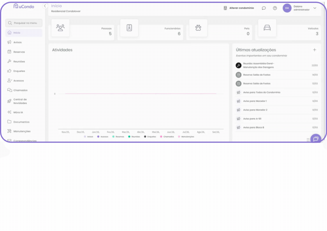Viewport: 327px width, 231px height.
Task: Click the megaphone icon beside Aviso para A-101
Action: point(238,119)
